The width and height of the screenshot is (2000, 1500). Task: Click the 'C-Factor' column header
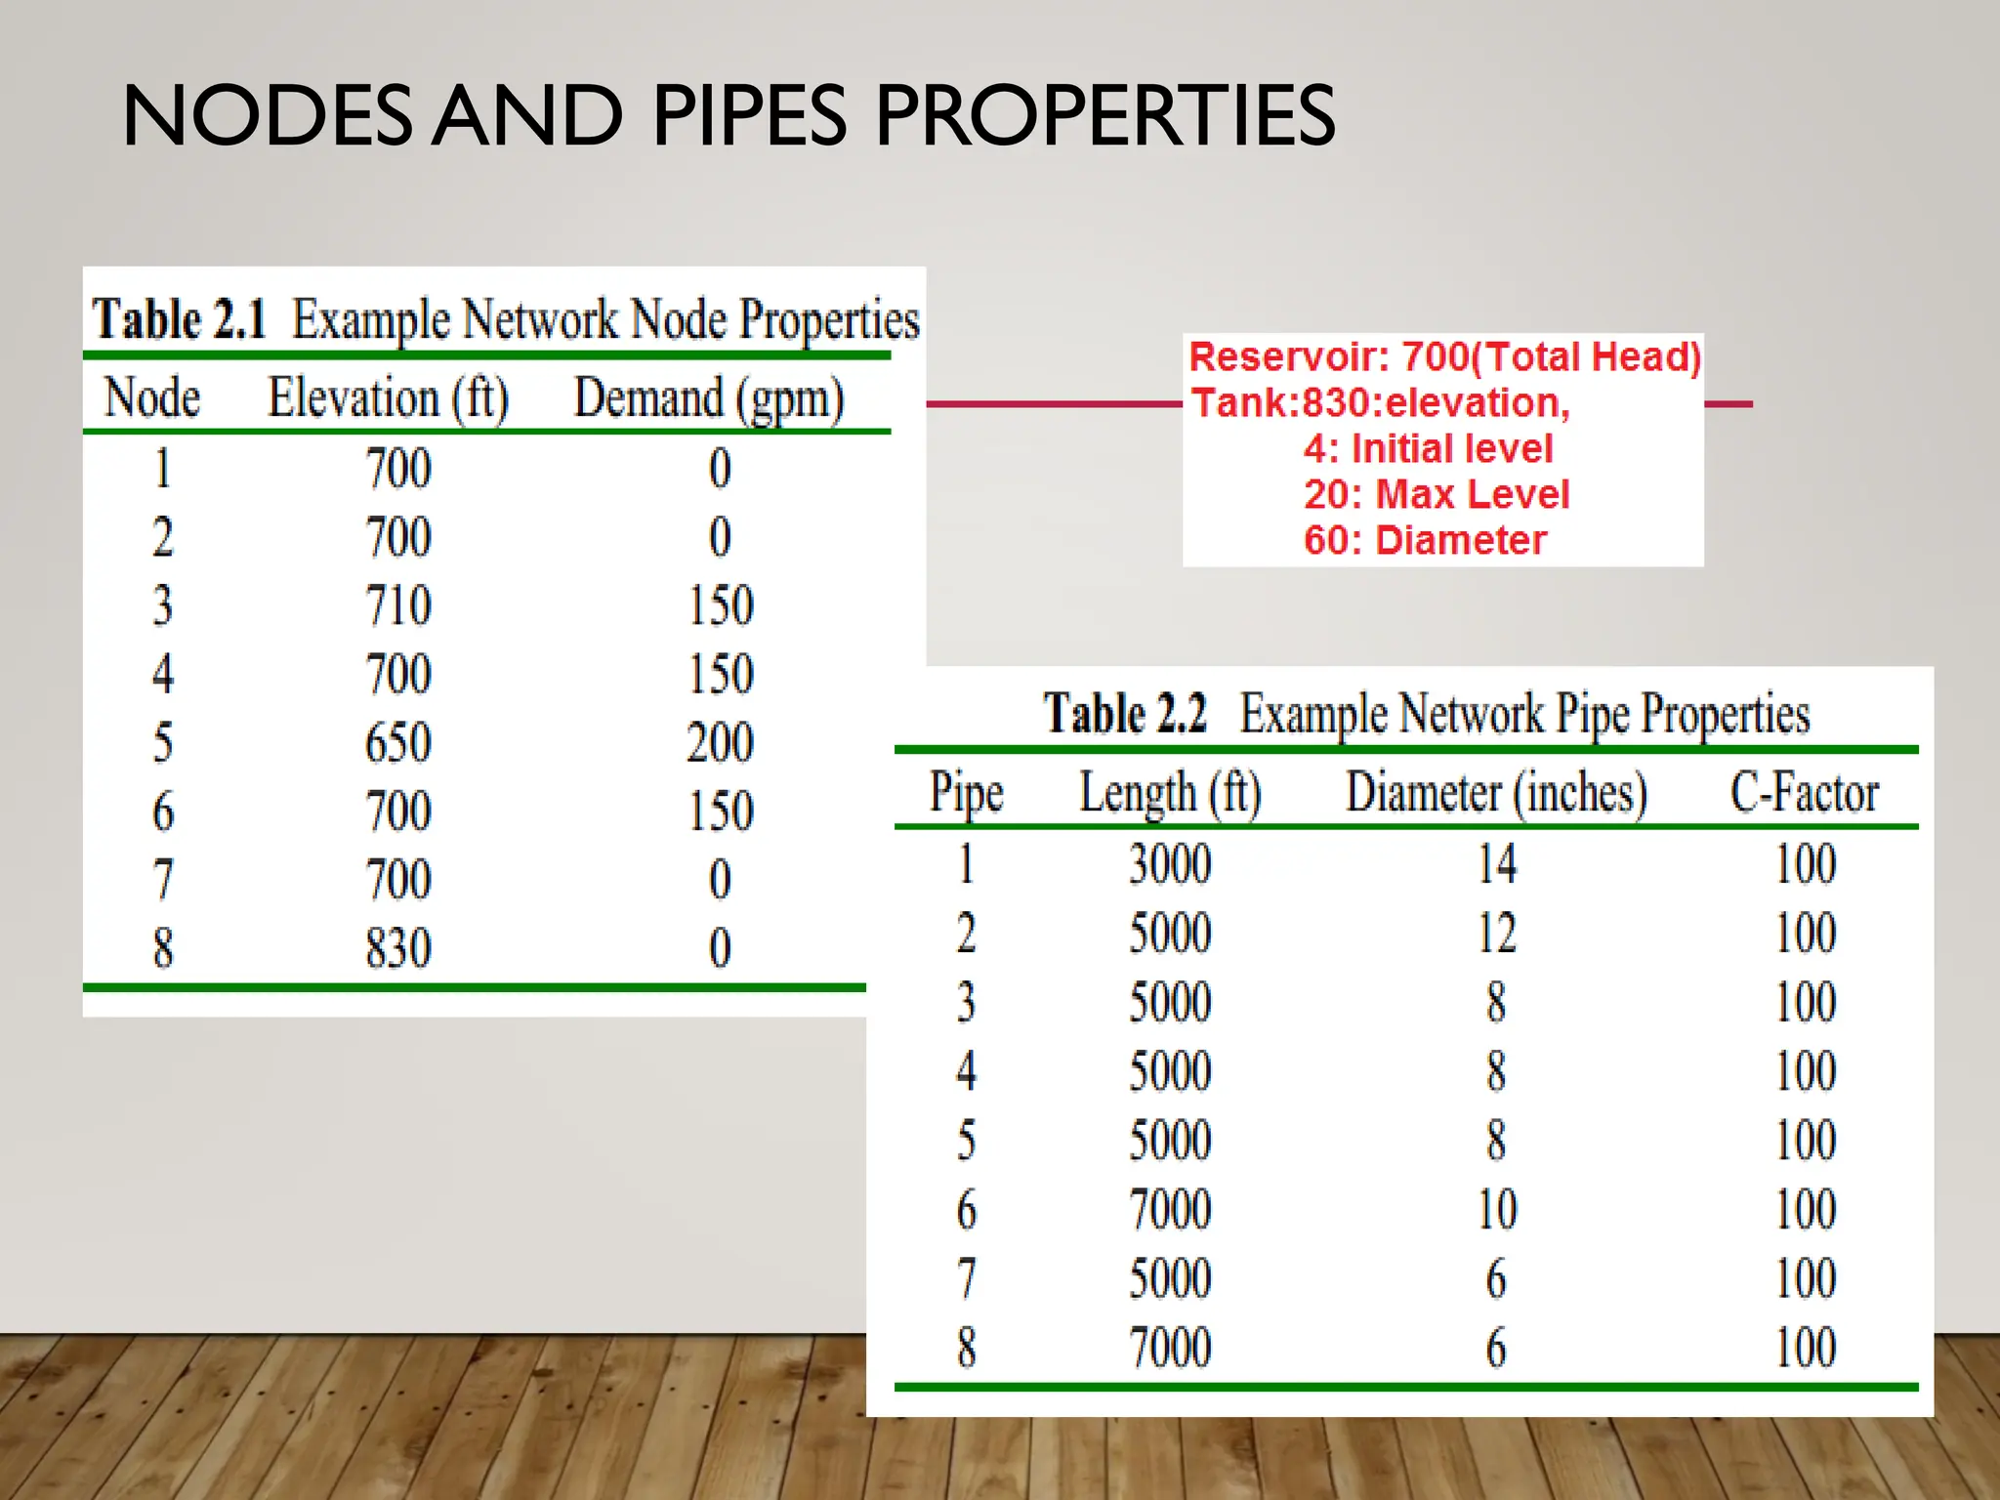[x=1805, y=792]
